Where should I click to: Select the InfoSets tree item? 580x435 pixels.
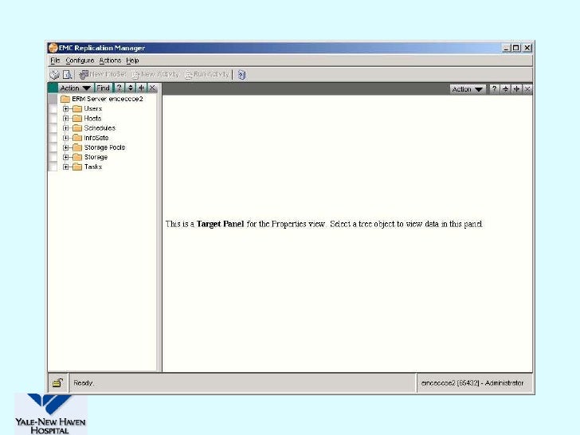pos(96,138)
